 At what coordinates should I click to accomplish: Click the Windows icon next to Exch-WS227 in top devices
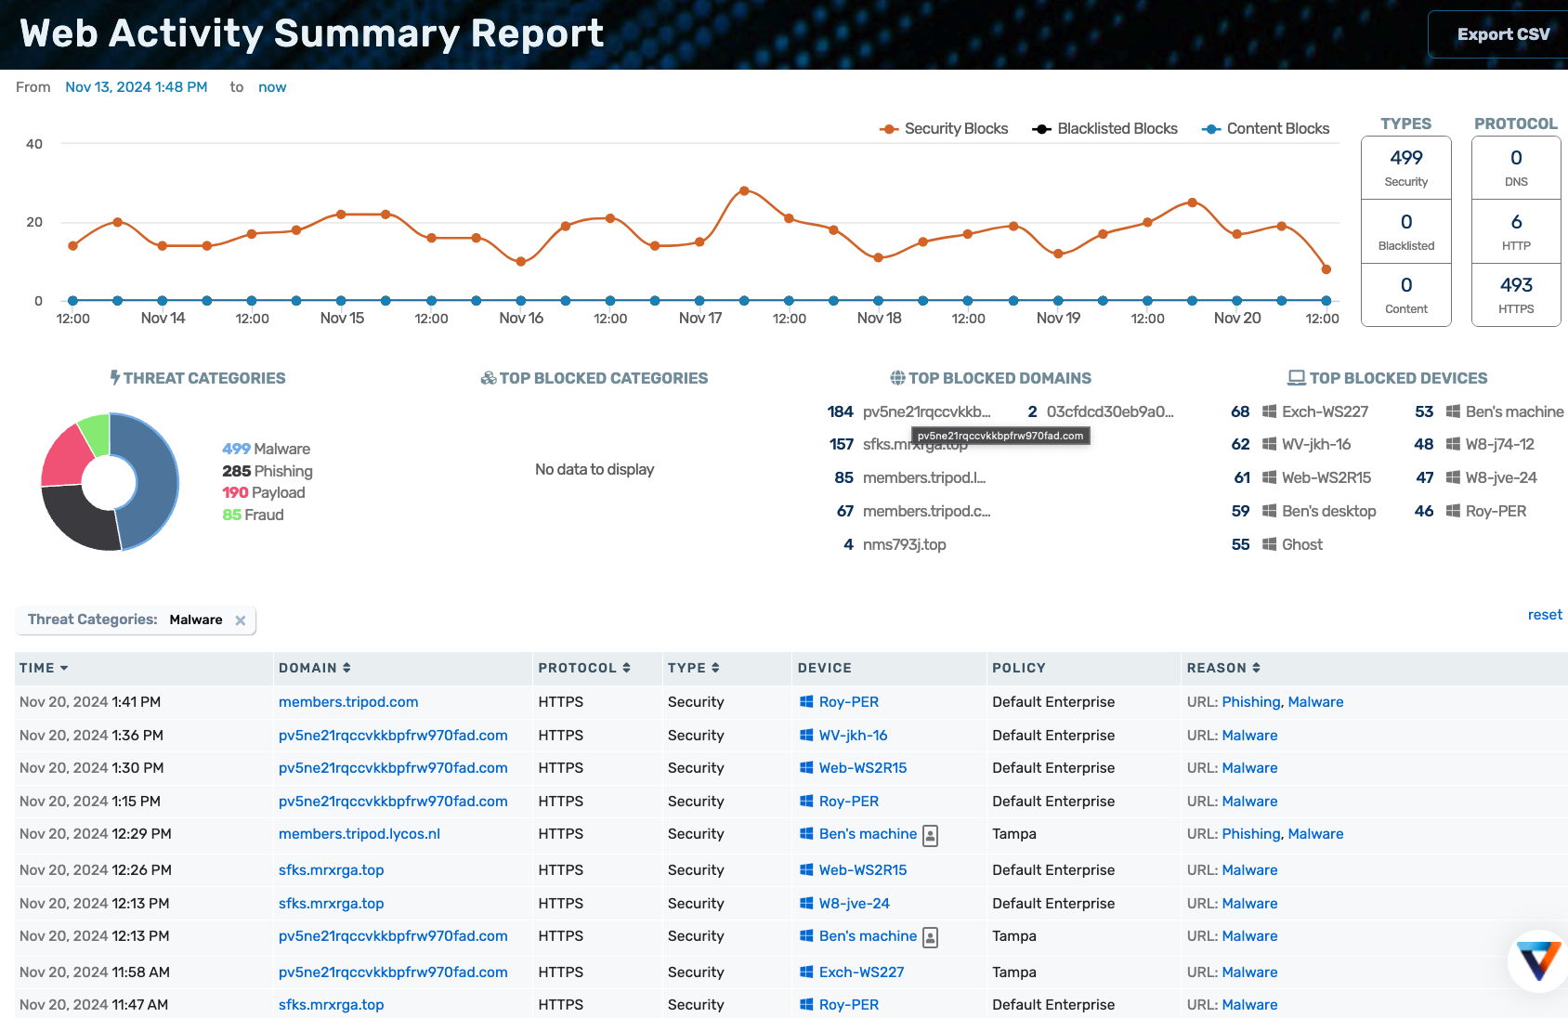coord(1269,411)
